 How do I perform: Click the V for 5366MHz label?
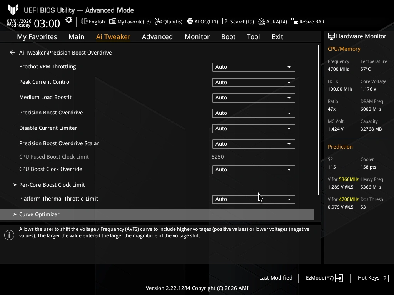pyautogui.click(x=343, y=179)
